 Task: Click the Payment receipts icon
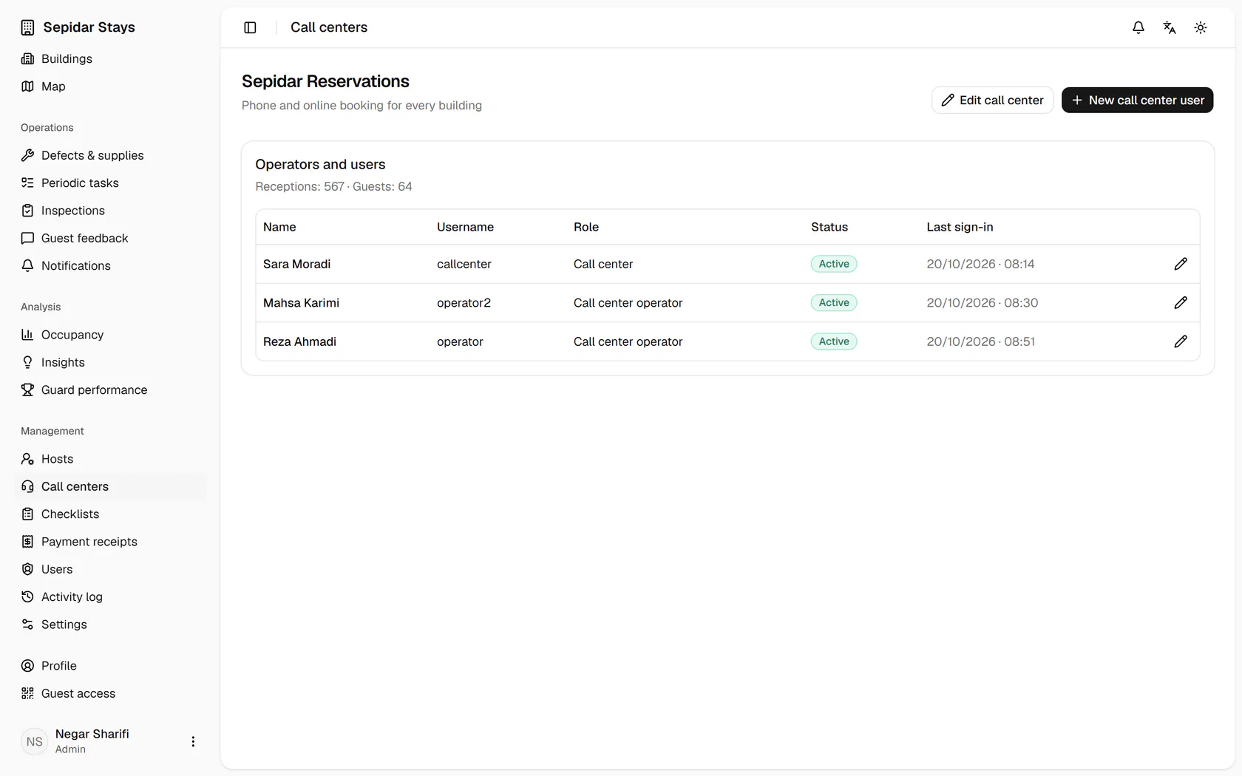27,542
